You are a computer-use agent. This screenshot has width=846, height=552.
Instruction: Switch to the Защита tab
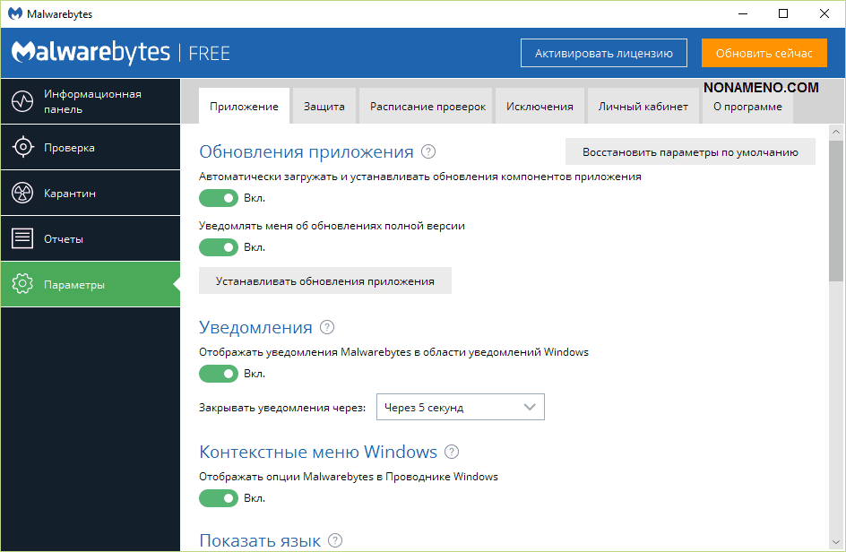324,106
